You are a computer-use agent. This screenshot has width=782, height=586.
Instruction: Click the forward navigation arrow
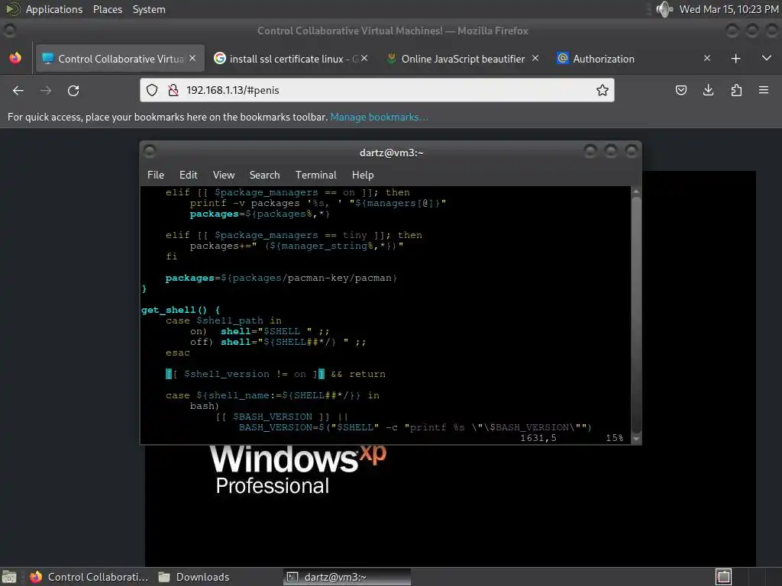point(45,90)
